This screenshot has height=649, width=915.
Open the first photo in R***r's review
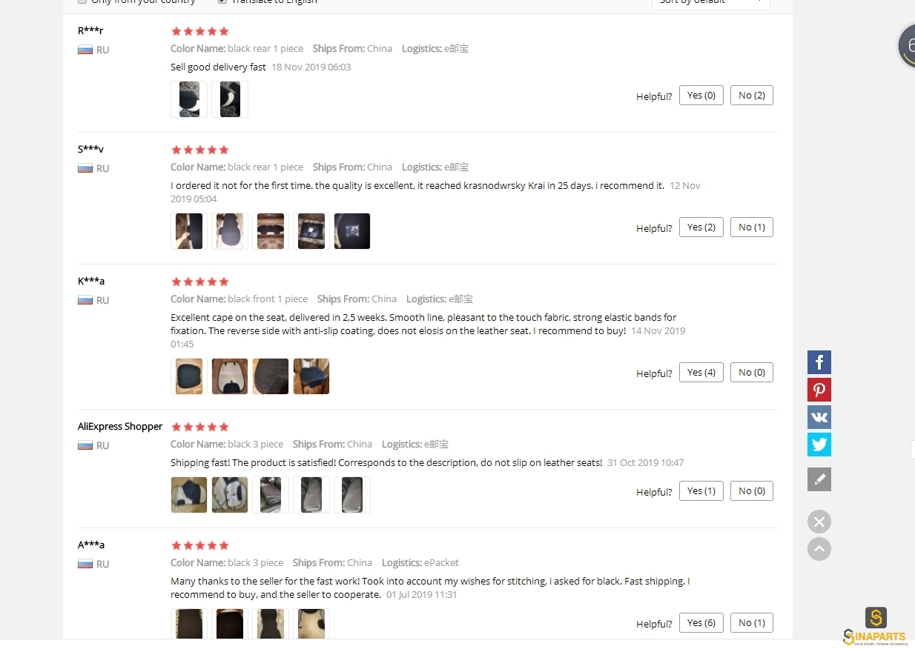189,99
